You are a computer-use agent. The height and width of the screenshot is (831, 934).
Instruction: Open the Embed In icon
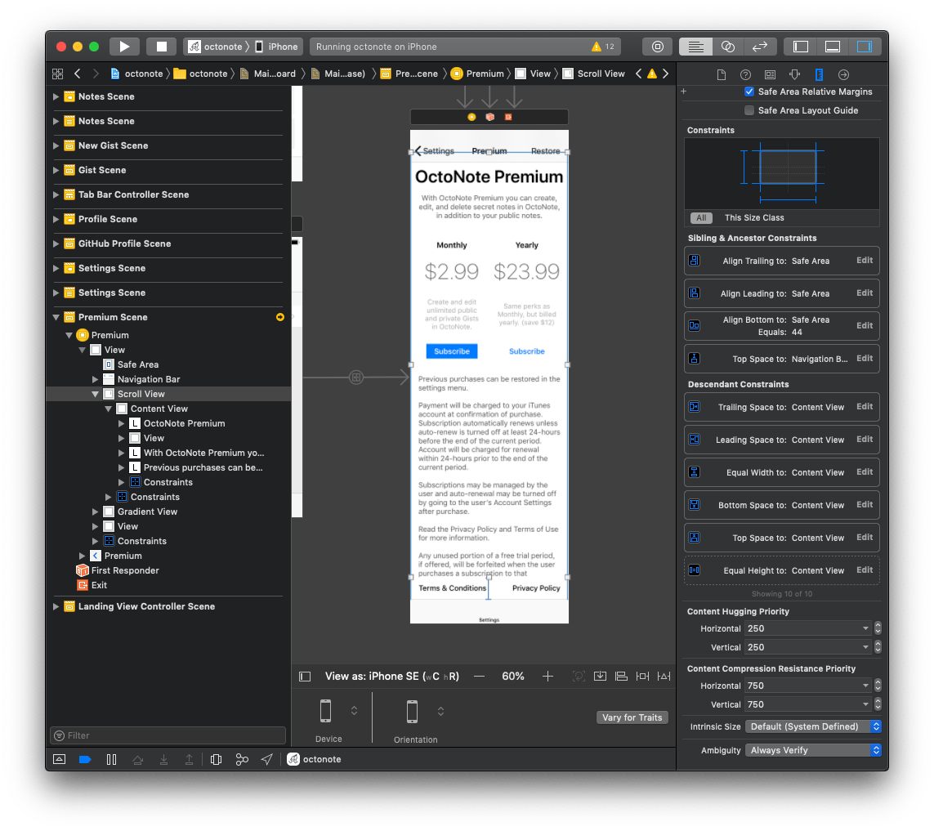600,677
